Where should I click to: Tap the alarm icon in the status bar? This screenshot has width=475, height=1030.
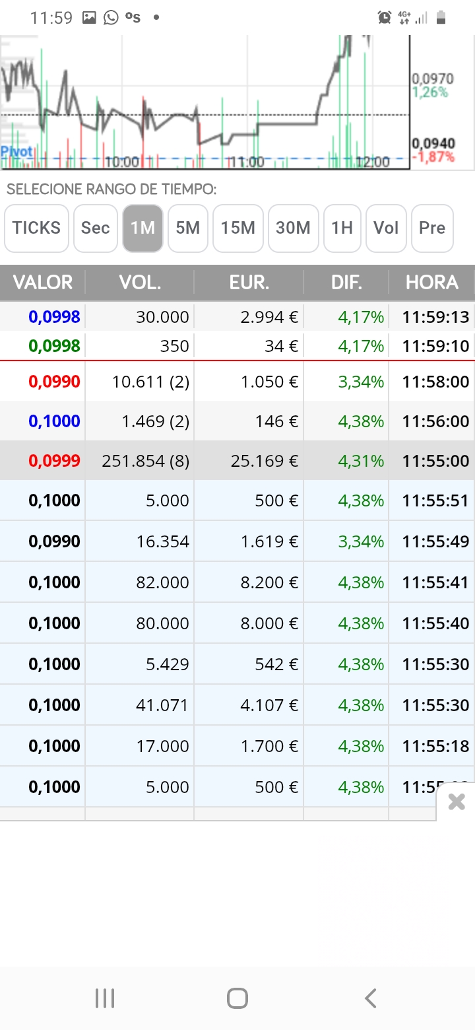385,18
